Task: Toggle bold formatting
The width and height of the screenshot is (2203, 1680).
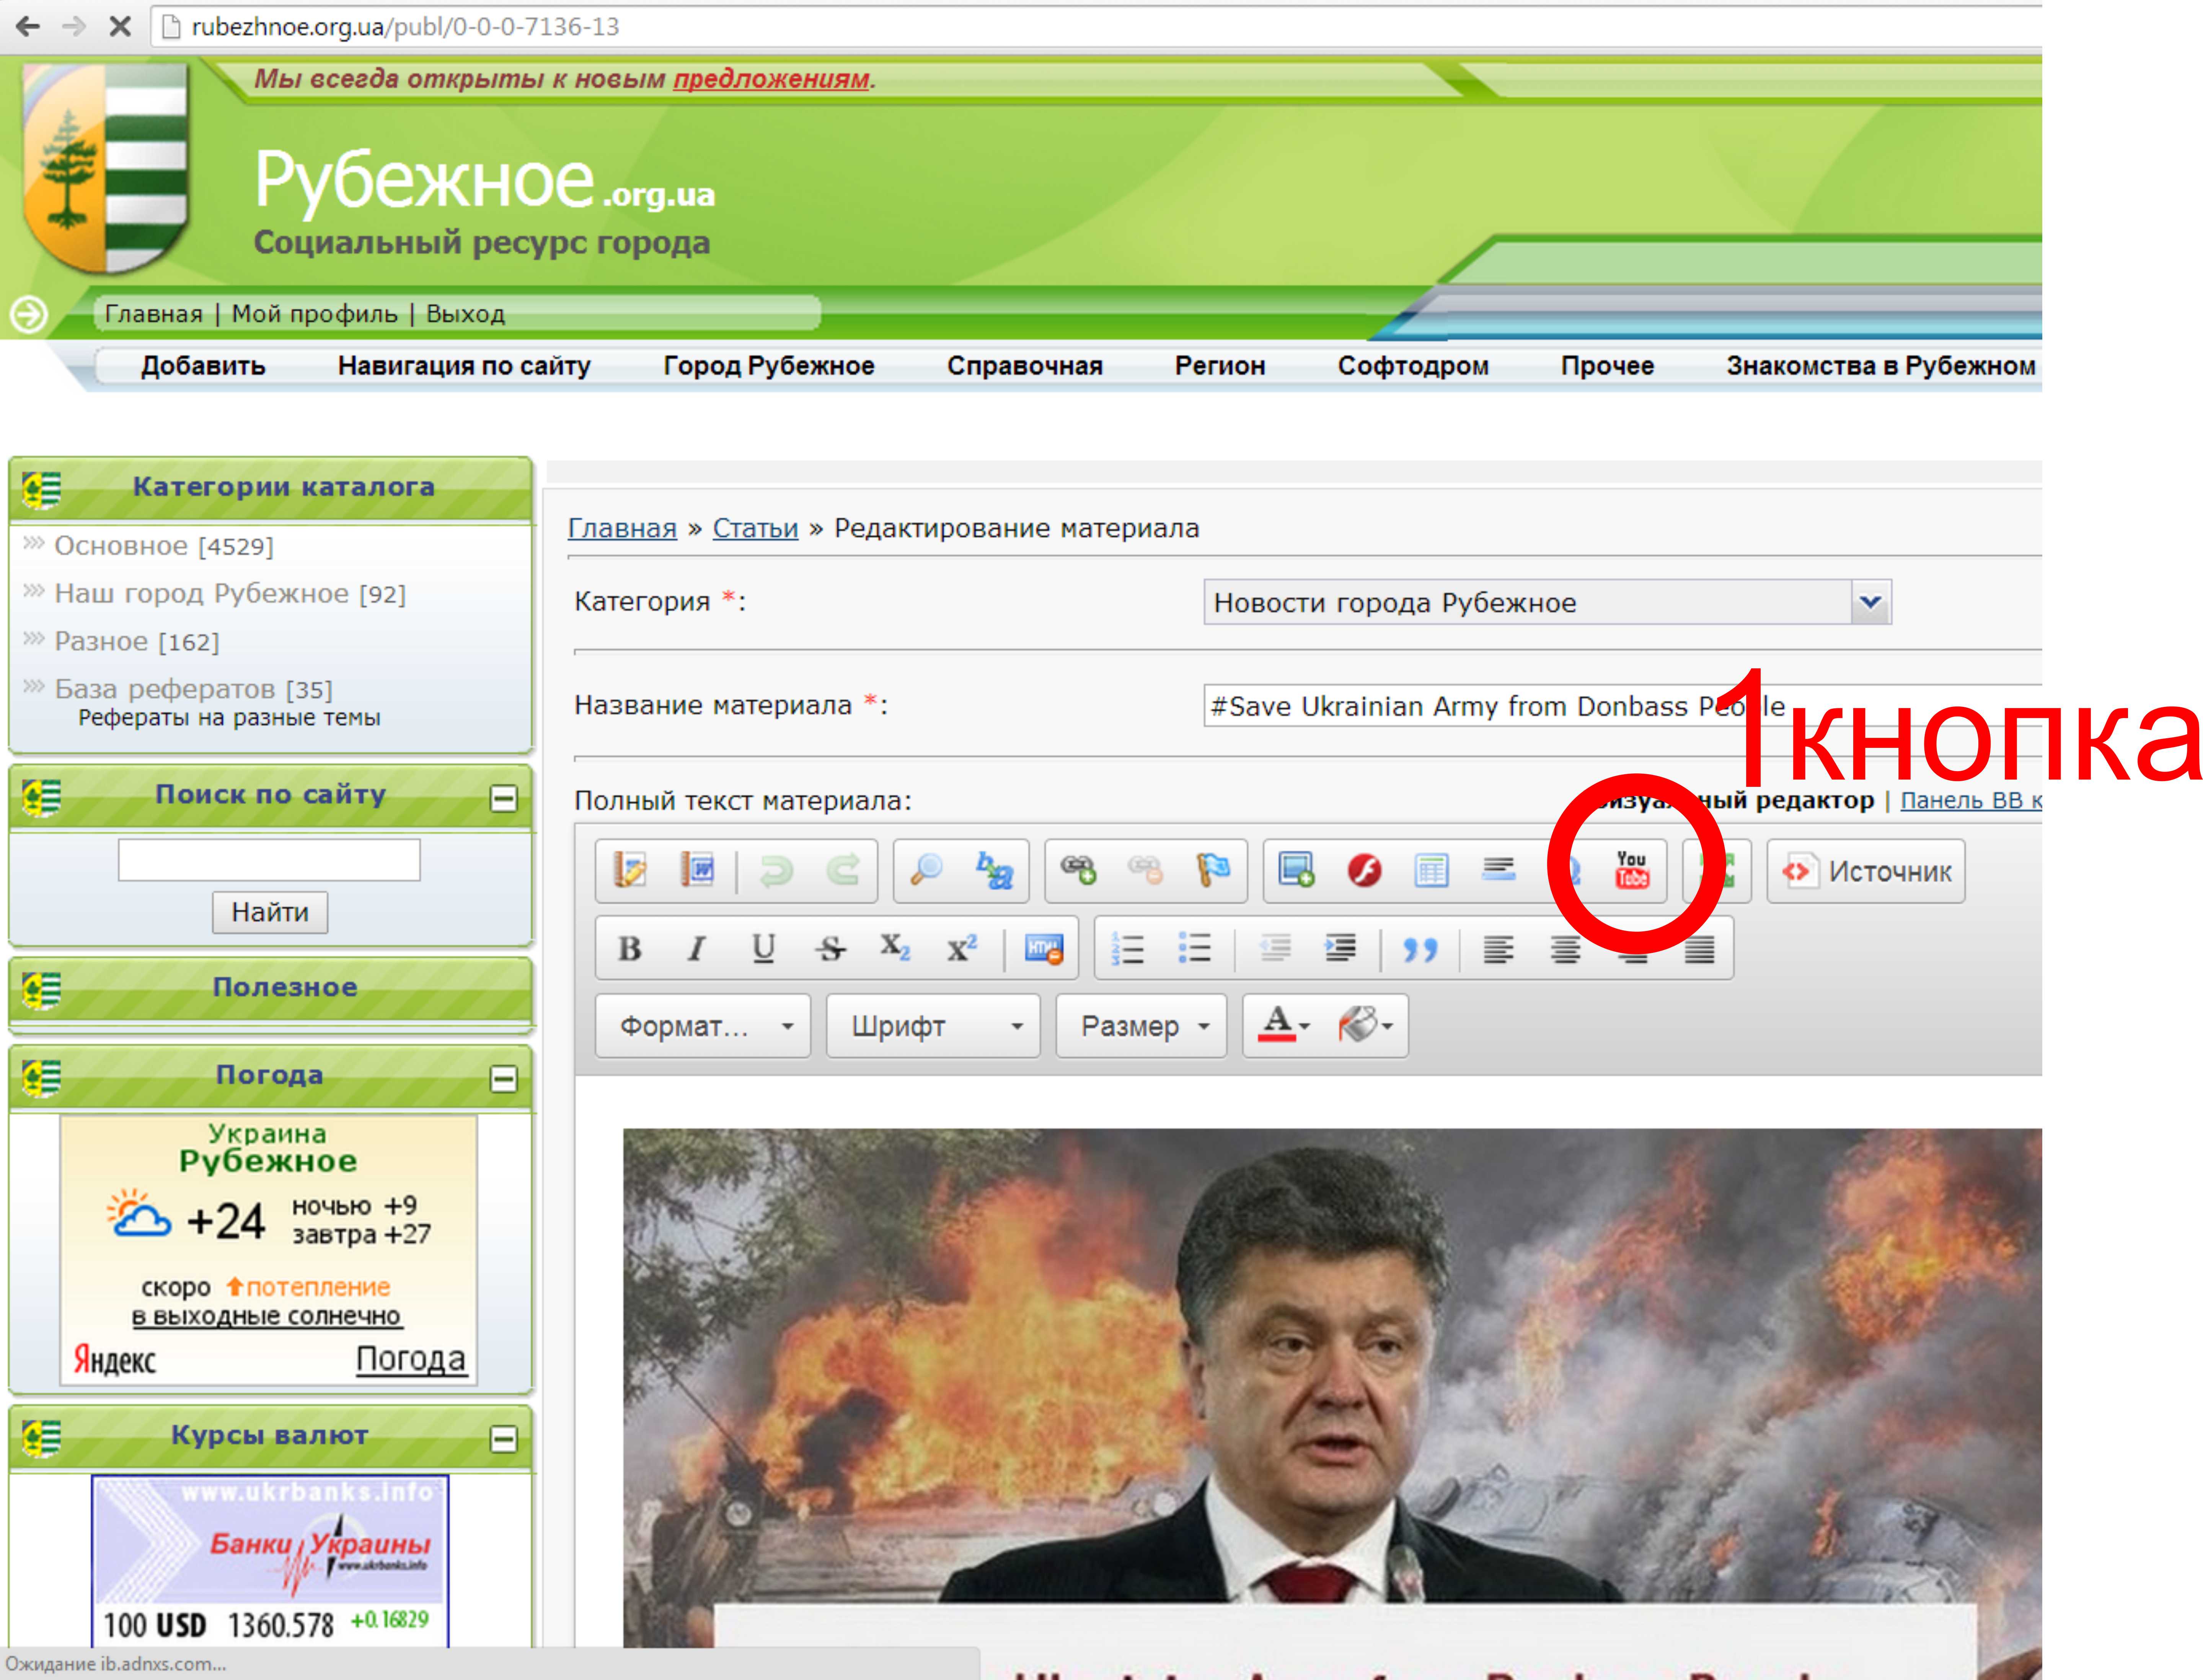Action: click(x=629, y=947)
